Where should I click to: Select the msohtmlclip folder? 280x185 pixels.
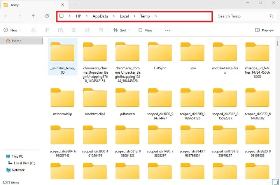pyautogui.click(x=63, y=102)
